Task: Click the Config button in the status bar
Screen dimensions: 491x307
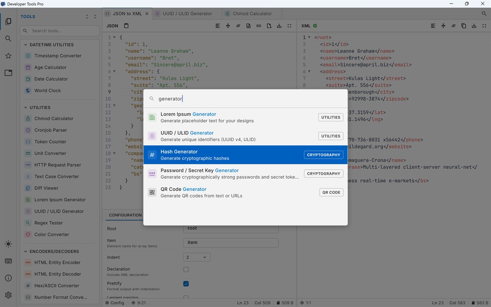Action: pos(114,303)
